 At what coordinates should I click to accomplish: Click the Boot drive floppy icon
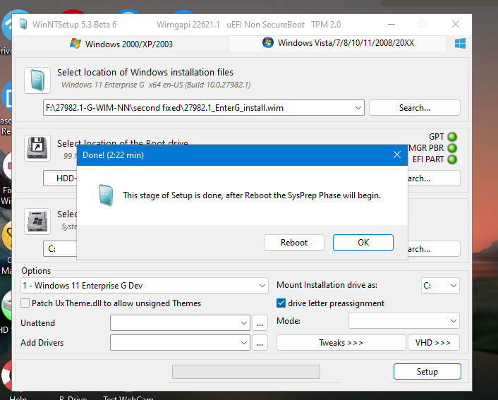pos(37,148)
